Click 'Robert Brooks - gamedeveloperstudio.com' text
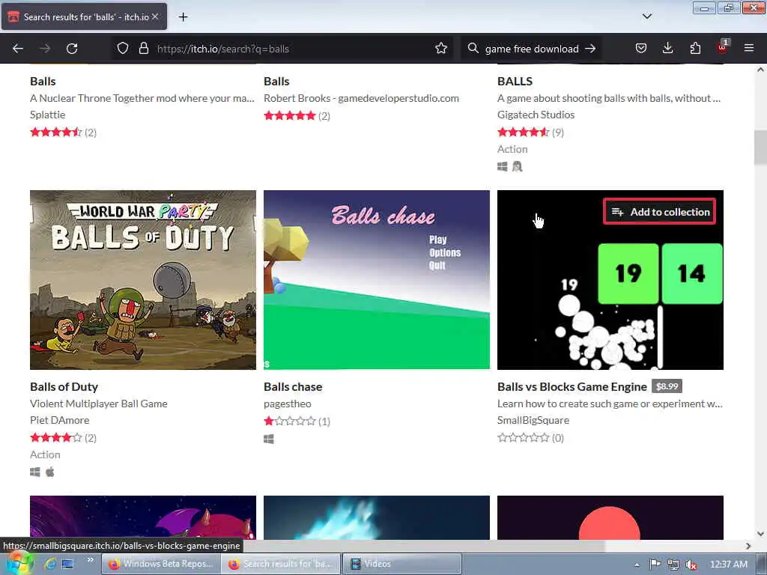The height and width of the screenshot is (575, 767). [x=361, y=98]
